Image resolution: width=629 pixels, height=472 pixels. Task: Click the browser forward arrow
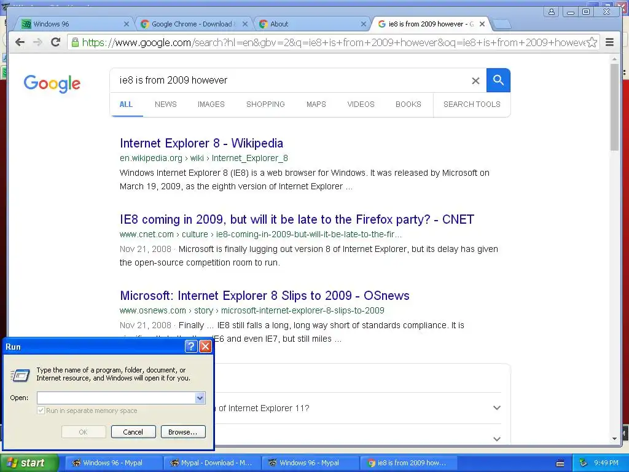[x=37, y=42]
